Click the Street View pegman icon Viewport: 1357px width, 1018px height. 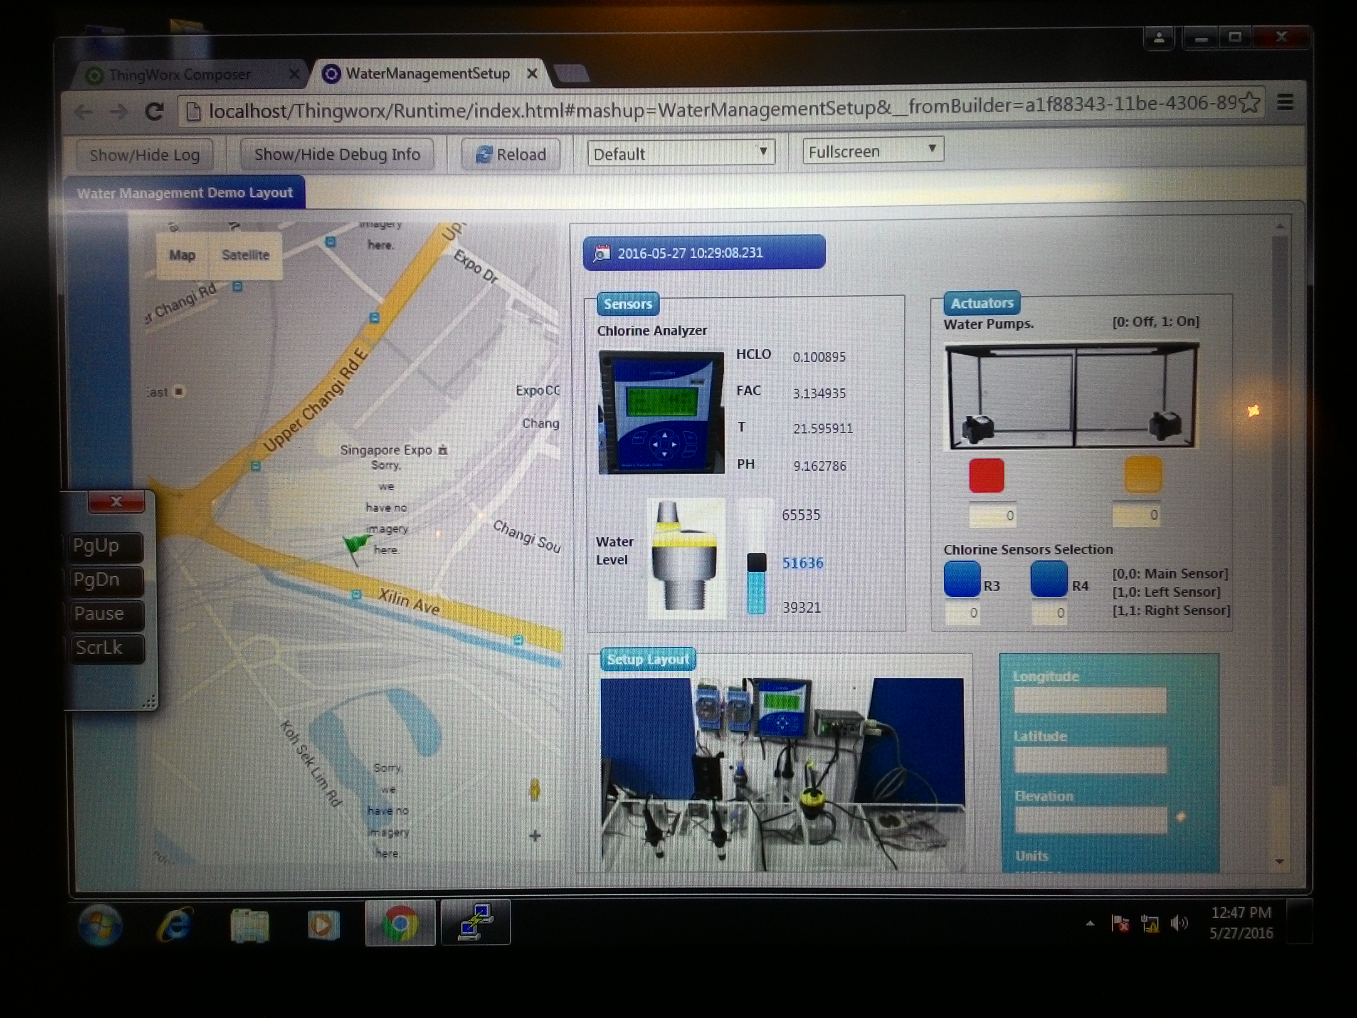tap(534, 790)
